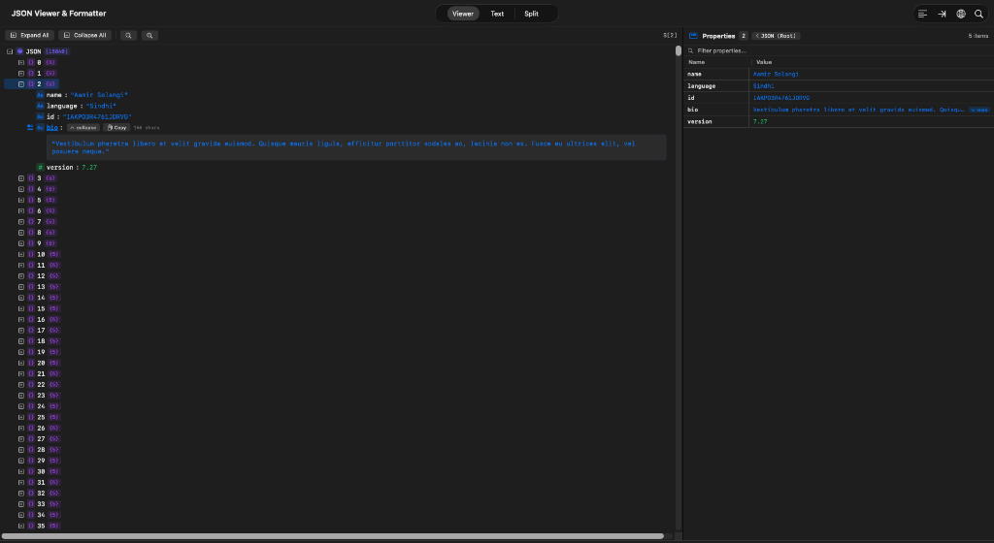
Task: Expand tree node 7
Action: click(x=21, y=222)
